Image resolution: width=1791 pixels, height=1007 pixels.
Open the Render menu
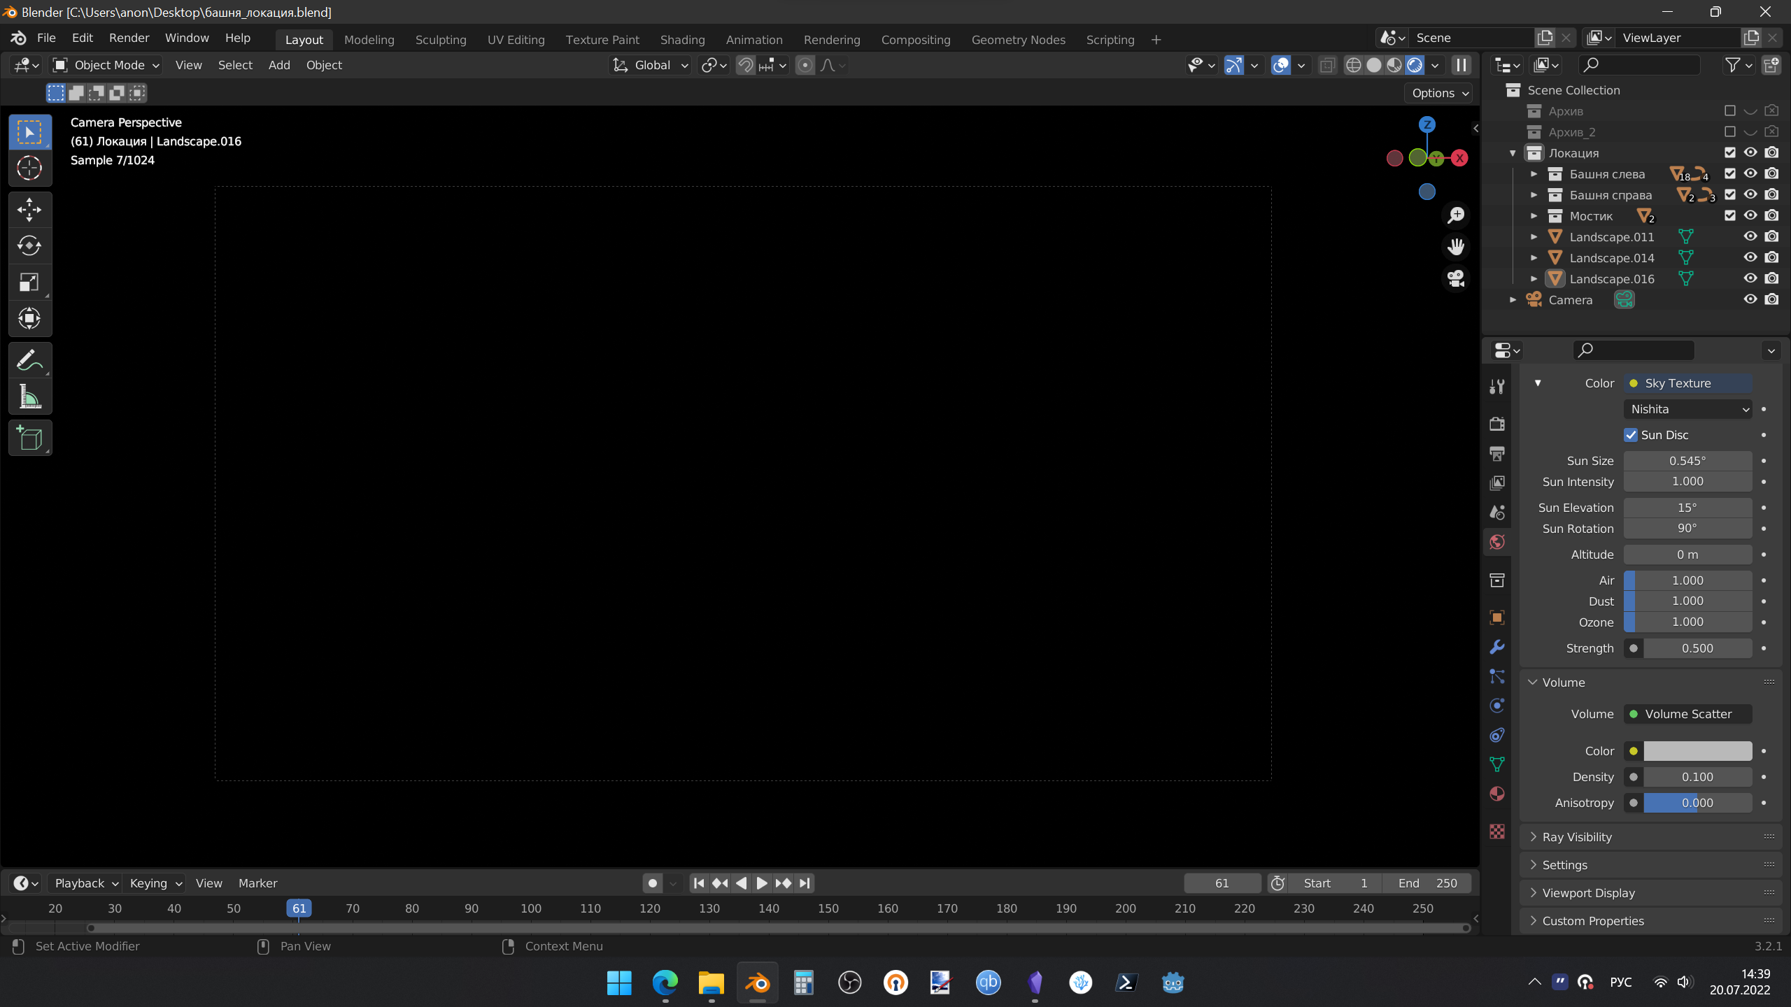click(129, 38)
